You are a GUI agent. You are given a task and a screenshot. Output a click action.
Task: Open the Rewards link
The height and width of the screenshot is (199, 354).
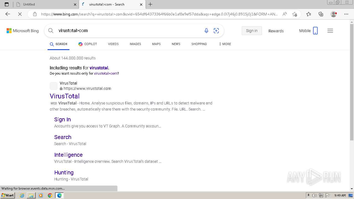pyautogui.click(x=276, y=31)
